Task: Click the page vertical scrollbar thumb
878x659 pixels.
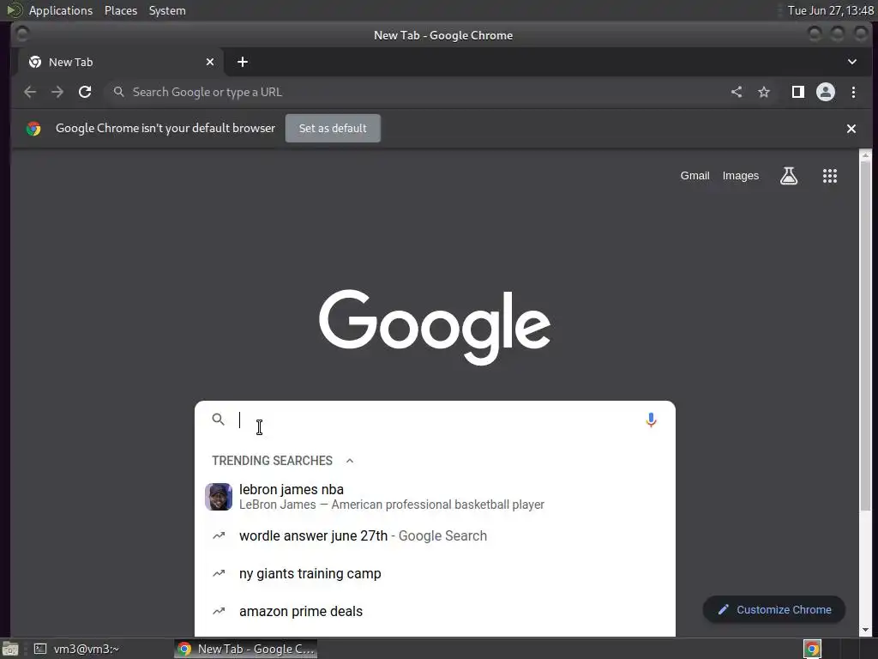Action: (866, 336)
